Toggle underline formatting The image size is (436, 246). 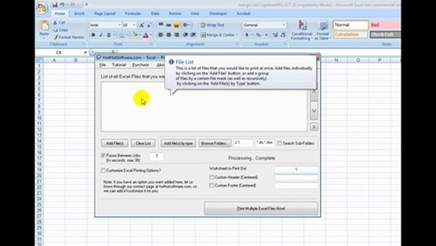[x=108, y=35]
